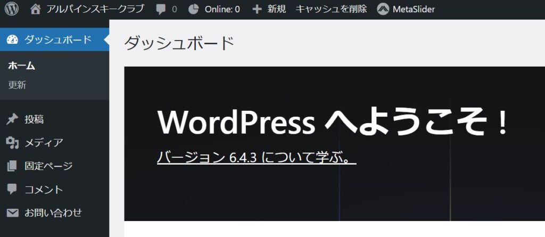Click the plus icon next to 新規

[x=257, y=10]
